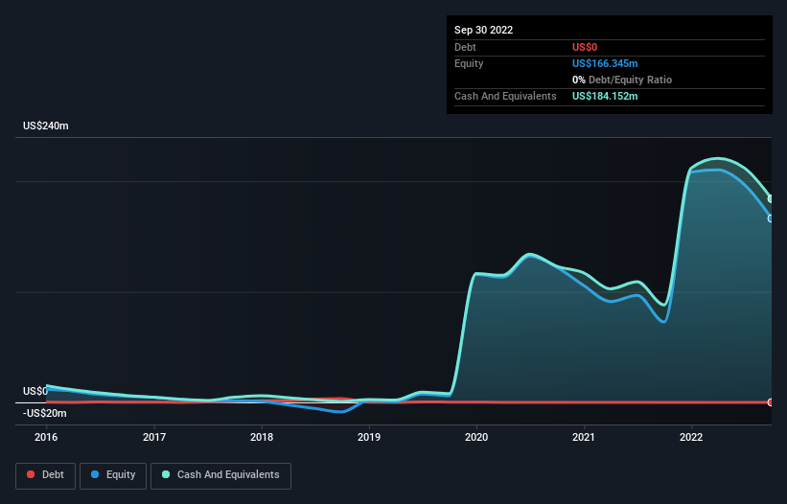The height and width of the screenshot is (504, 787).
Task: Click the red US$0 debt value
Action: pos(585,47)
